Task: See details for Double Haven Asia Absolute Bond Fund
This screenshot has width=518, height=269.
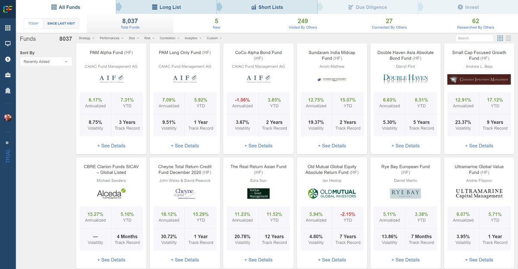Action: tap(405, 146)
